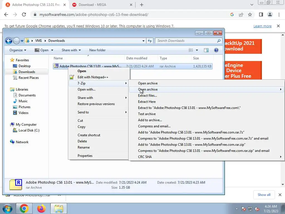Switch to Download - MEGA tab
This screenshot has height=214, width=285.
[x=102, y=5]
